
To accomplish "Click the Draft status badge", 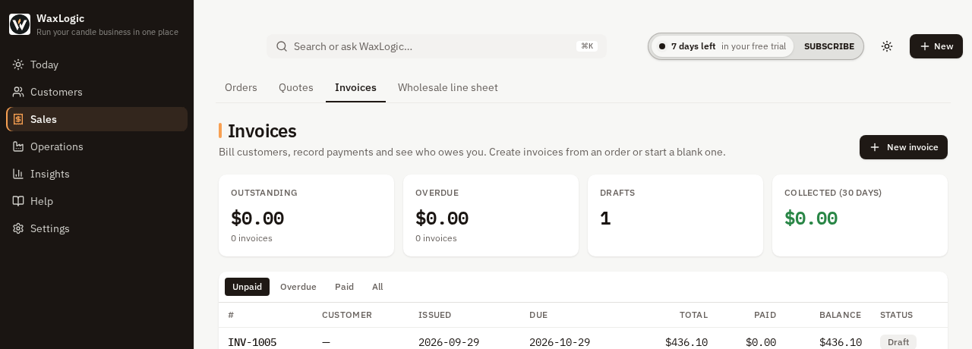I will [898, 342].
